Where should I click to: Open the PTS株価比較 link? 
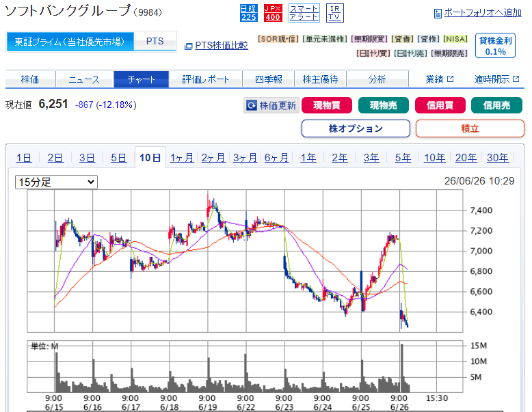(222, 46)
